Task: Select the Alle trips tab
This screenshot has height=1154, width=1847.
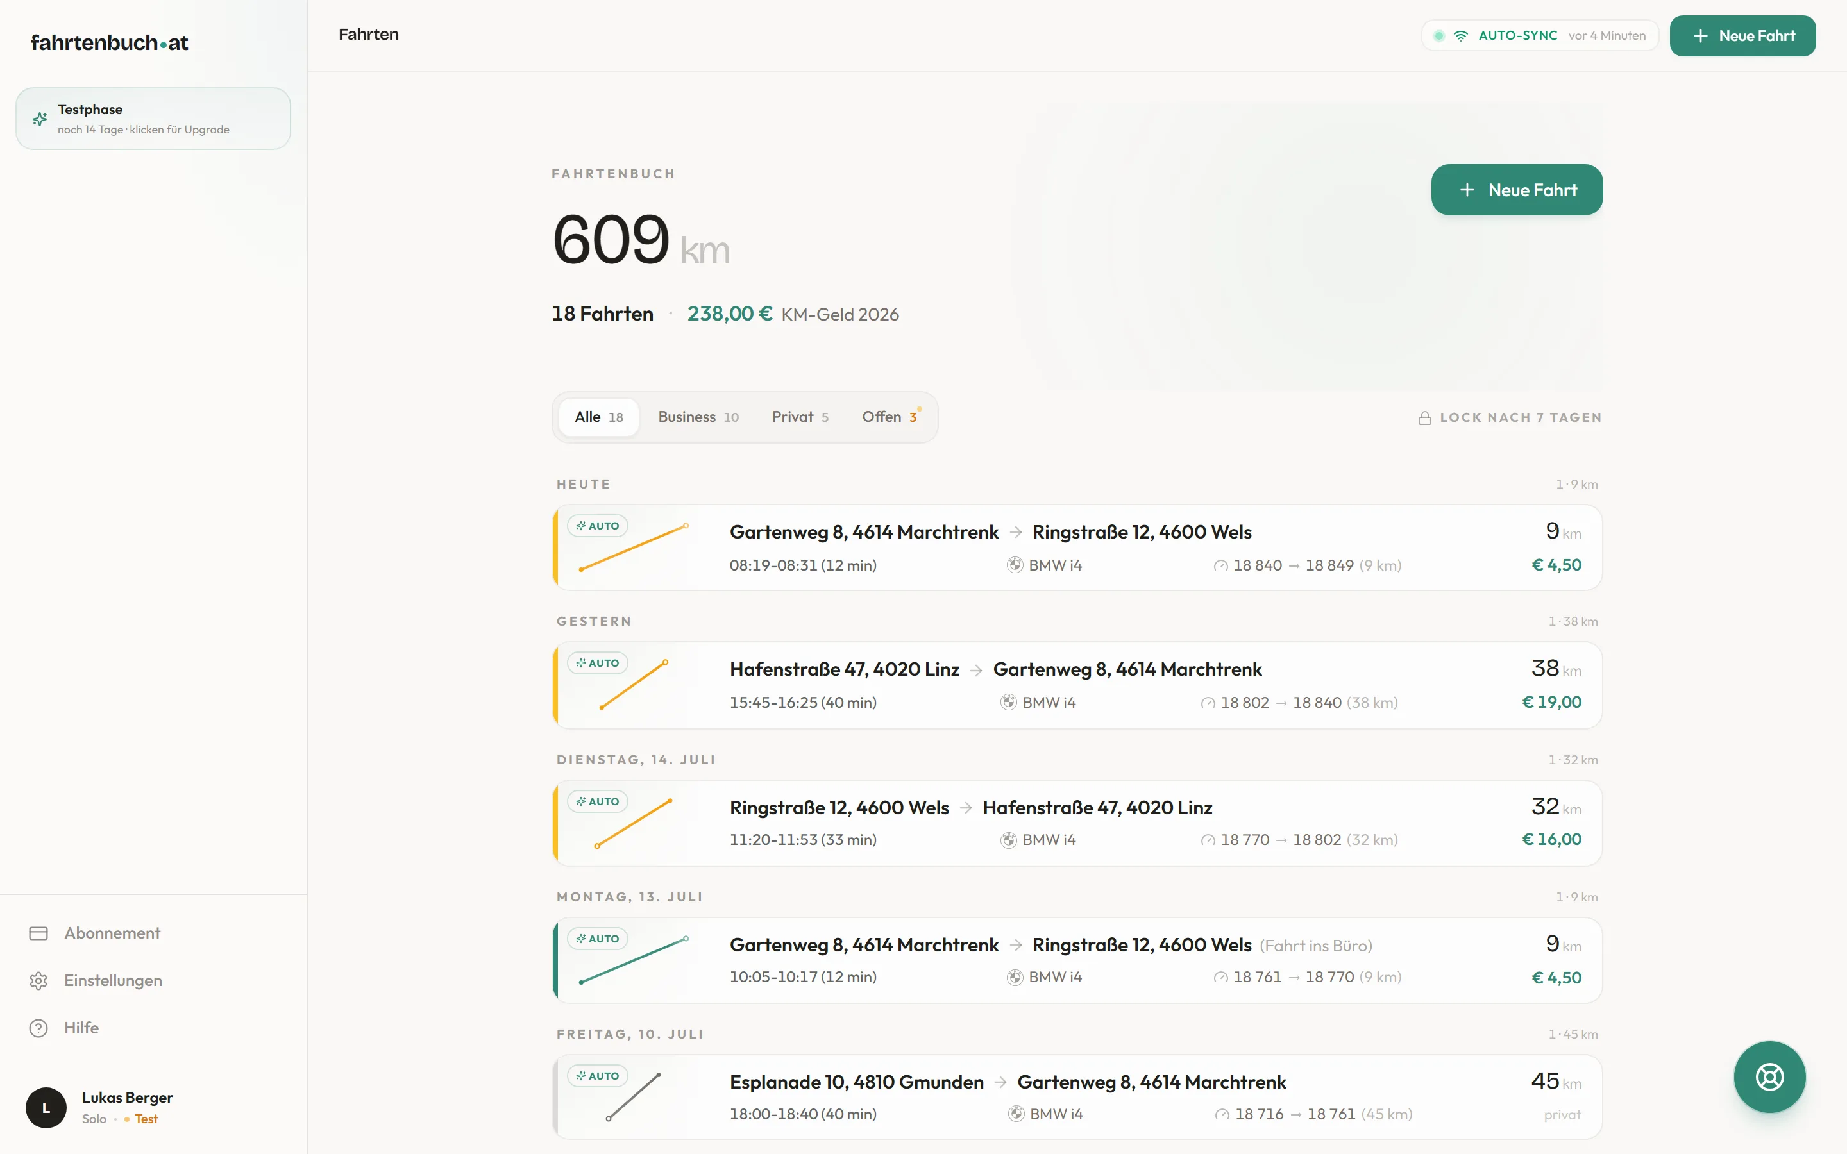Action: tap(598, 417)
